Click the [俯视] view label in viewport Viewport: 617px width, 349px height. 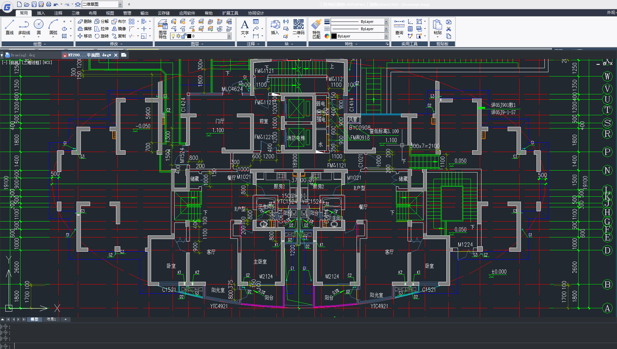point(15,62)
